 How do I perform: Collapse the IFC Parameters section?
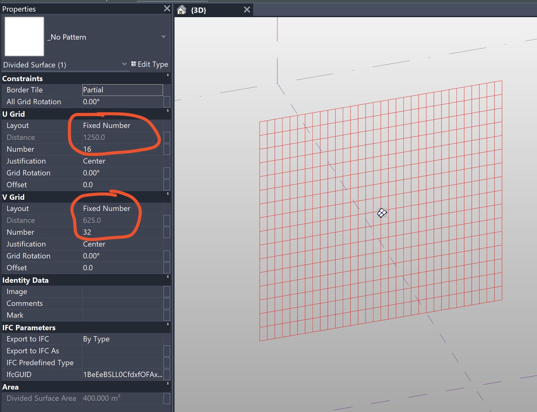tap(168, 324)
